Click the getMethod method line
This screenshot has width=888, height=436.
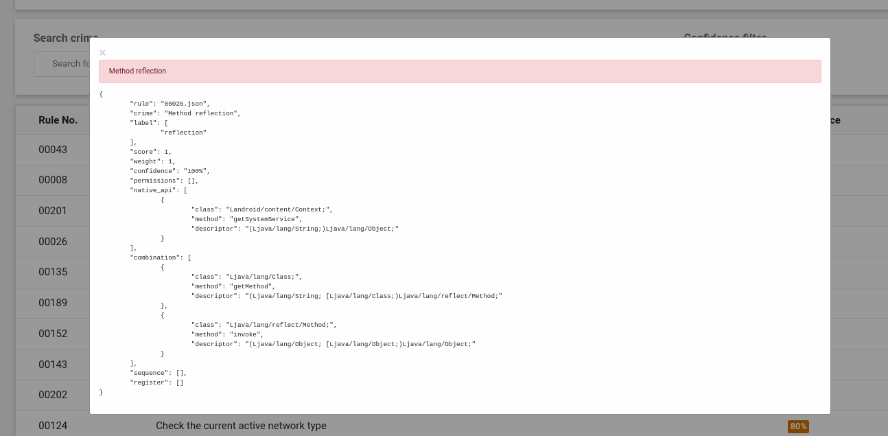pyautogui.click(x=233, y=286)
